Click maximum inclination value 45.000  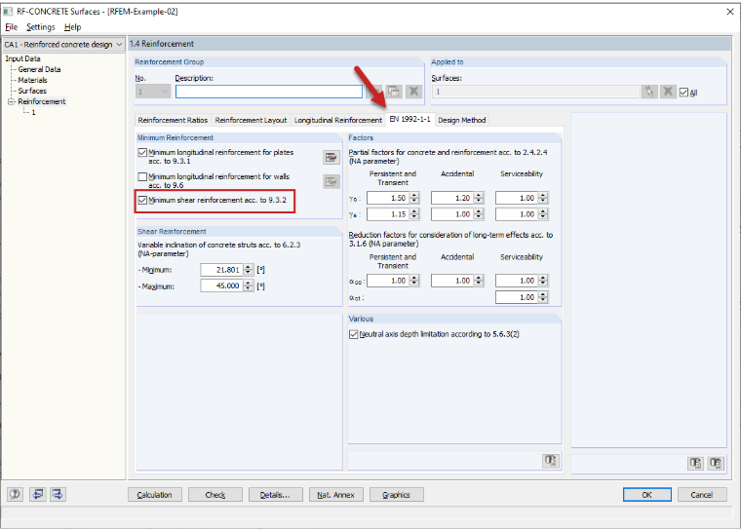point(221,285)
